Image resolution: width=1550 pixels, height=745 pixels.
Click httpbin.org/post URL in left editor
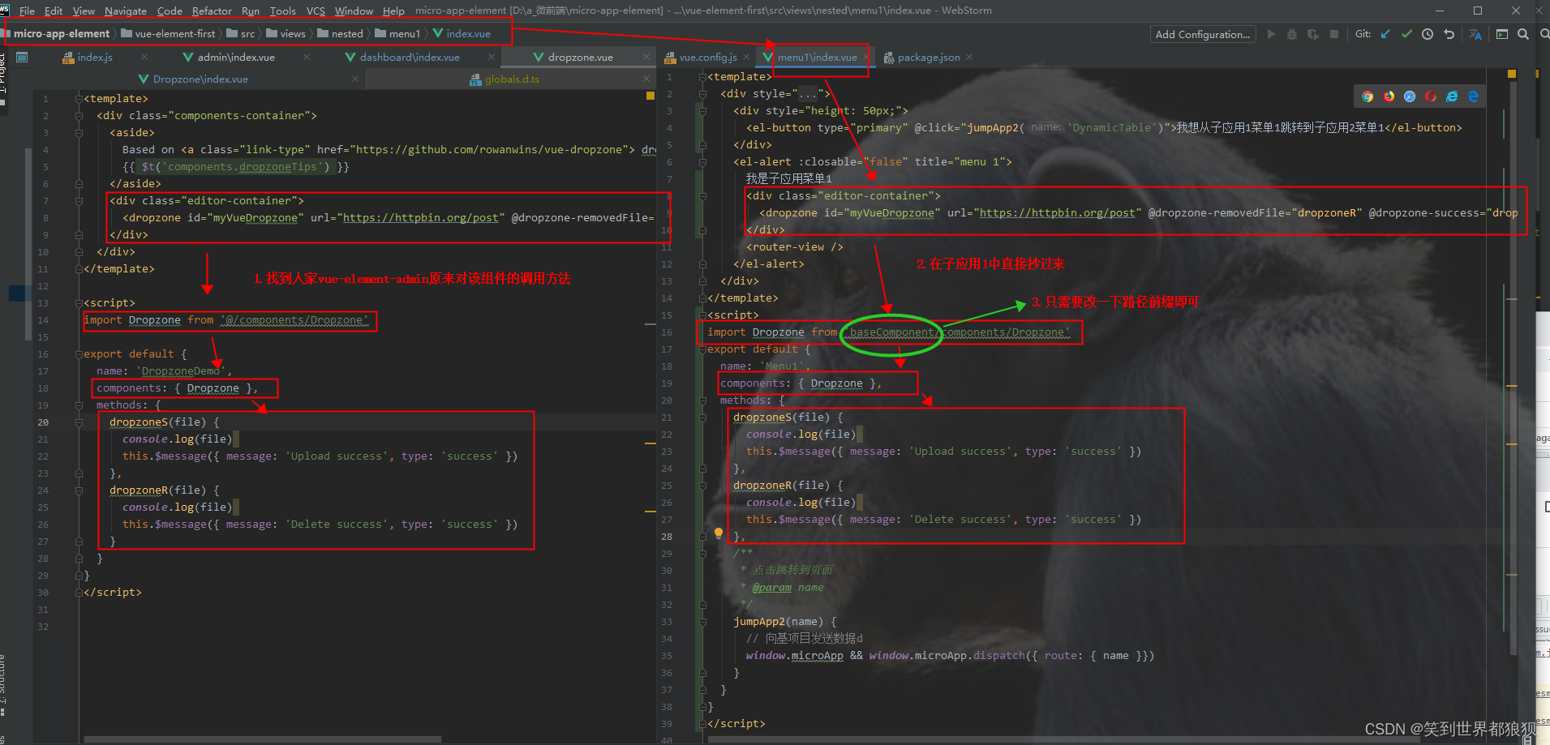pyautogui.click(x=420, y=217)
